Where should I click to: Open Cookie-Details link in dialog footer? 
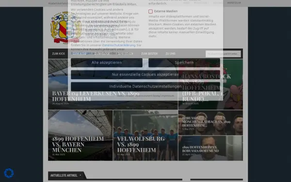[125, 96]
